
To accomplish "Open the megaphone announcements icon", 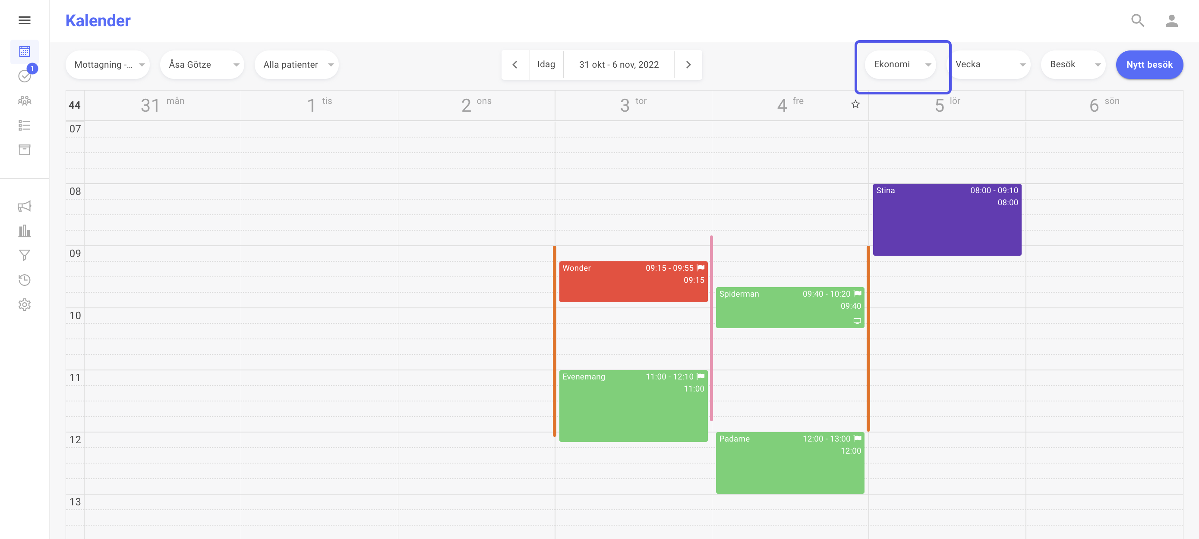I will coord(24,206).
